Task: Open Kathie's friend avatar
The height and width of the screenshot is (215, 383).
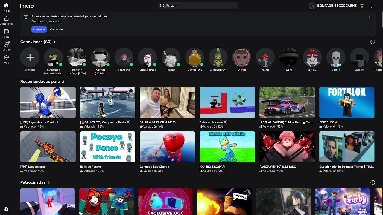Action: (x=265, y=57)
